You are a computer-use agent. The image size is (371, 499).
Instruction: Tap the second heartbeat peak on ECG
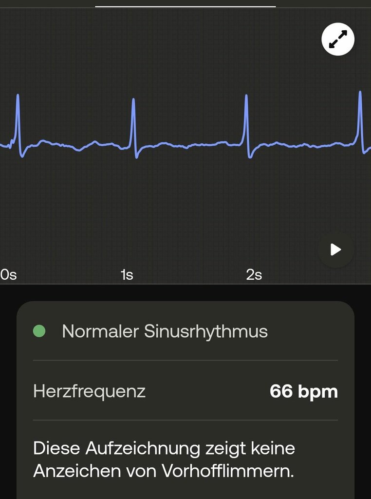point(133,99)
